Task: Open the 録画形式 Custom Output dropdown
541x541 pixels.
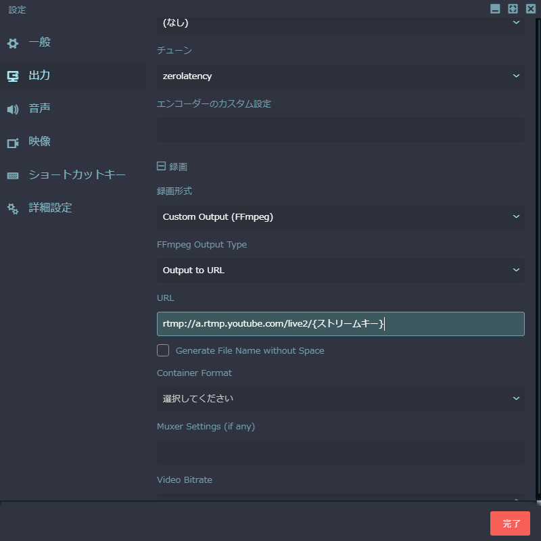Action: (x=341, y=217)
